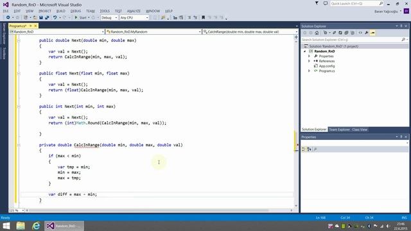The image size is (411, 231).
Task: Toggle Alphabetical sort in Properties panel
Action: tap(310, 150)
